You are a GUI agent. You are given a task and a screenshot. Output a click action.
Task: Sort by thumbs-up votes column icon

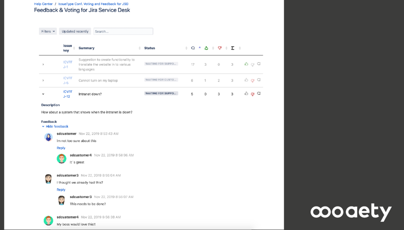click(206, 48)
